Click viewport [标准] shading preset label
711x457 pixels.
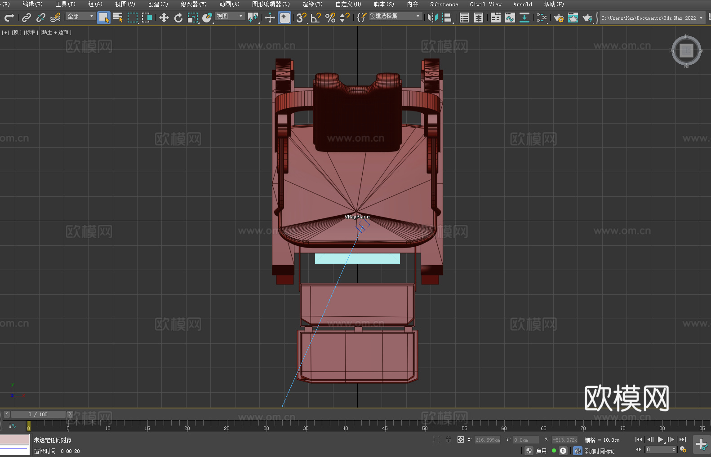[x=31, y=32]
